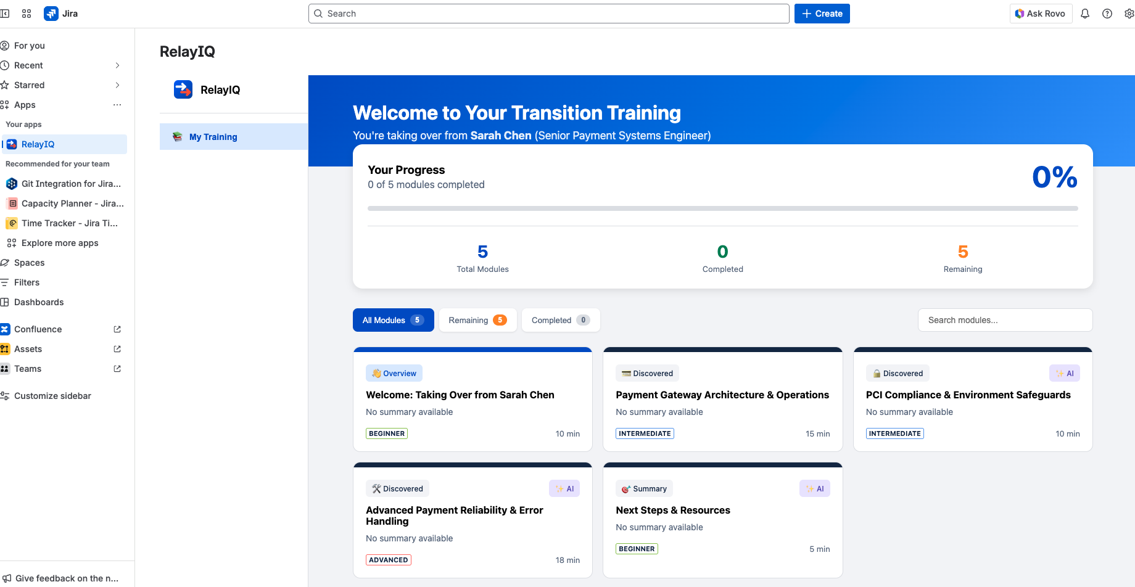Click the Assets icon
This screenshot has width=1135, height=587.
pos(5,349)
